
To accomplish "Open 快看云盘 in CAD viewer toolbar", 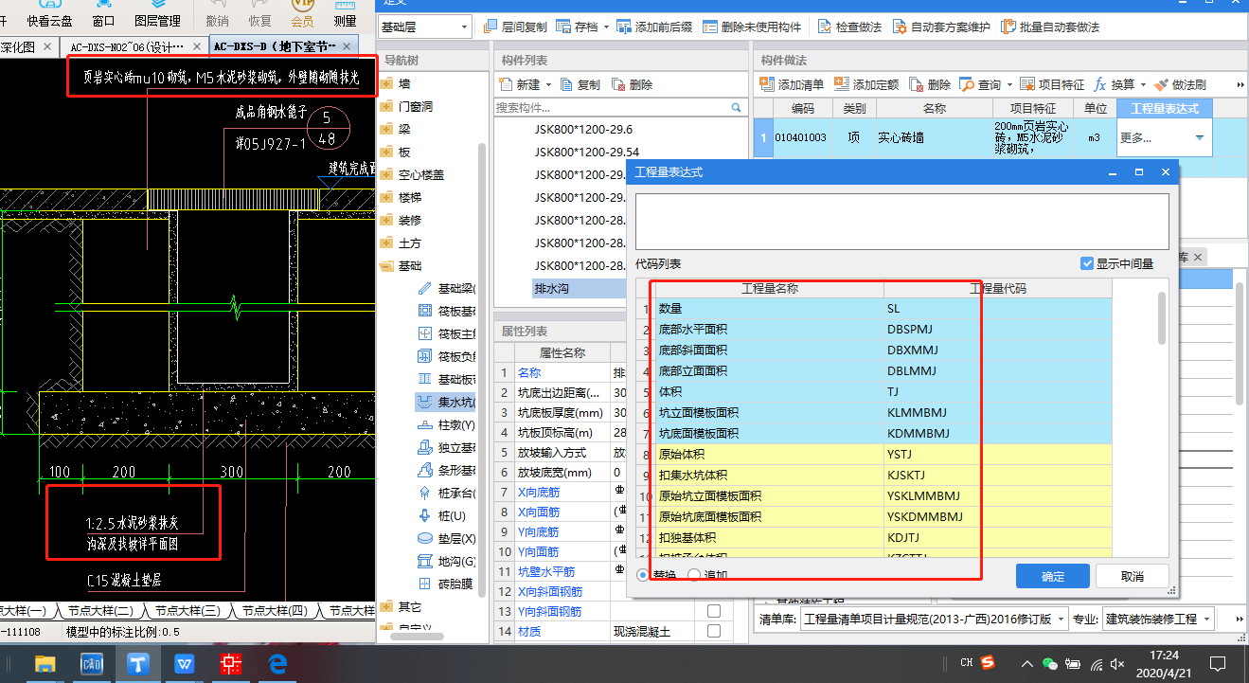I will [49, 14].
